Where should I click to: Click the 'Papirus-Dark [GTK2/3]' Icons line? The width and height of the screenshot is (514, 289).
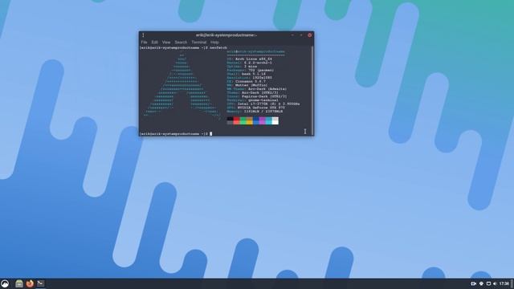point(257,96)
